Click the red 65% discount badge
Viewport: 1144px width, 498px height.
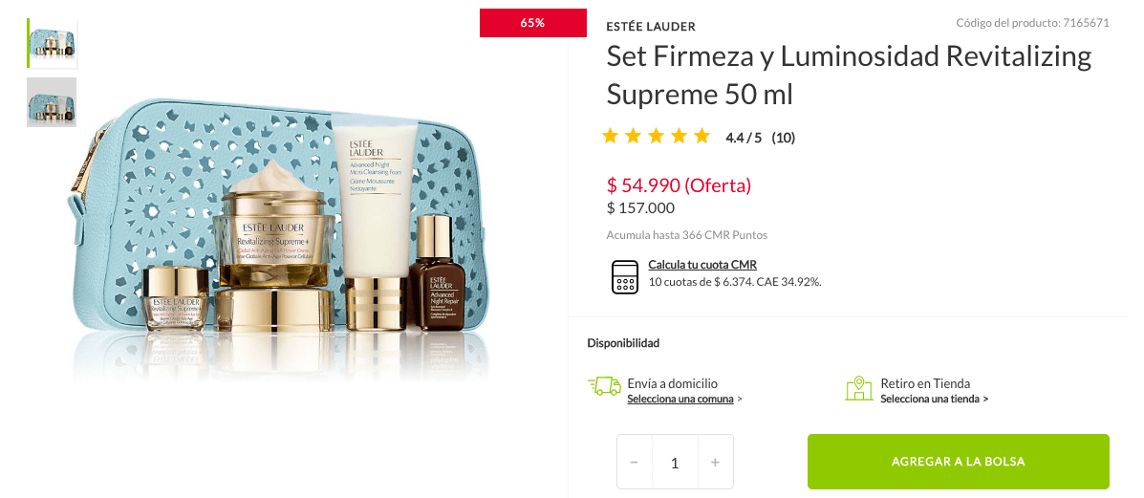[532, 23]
